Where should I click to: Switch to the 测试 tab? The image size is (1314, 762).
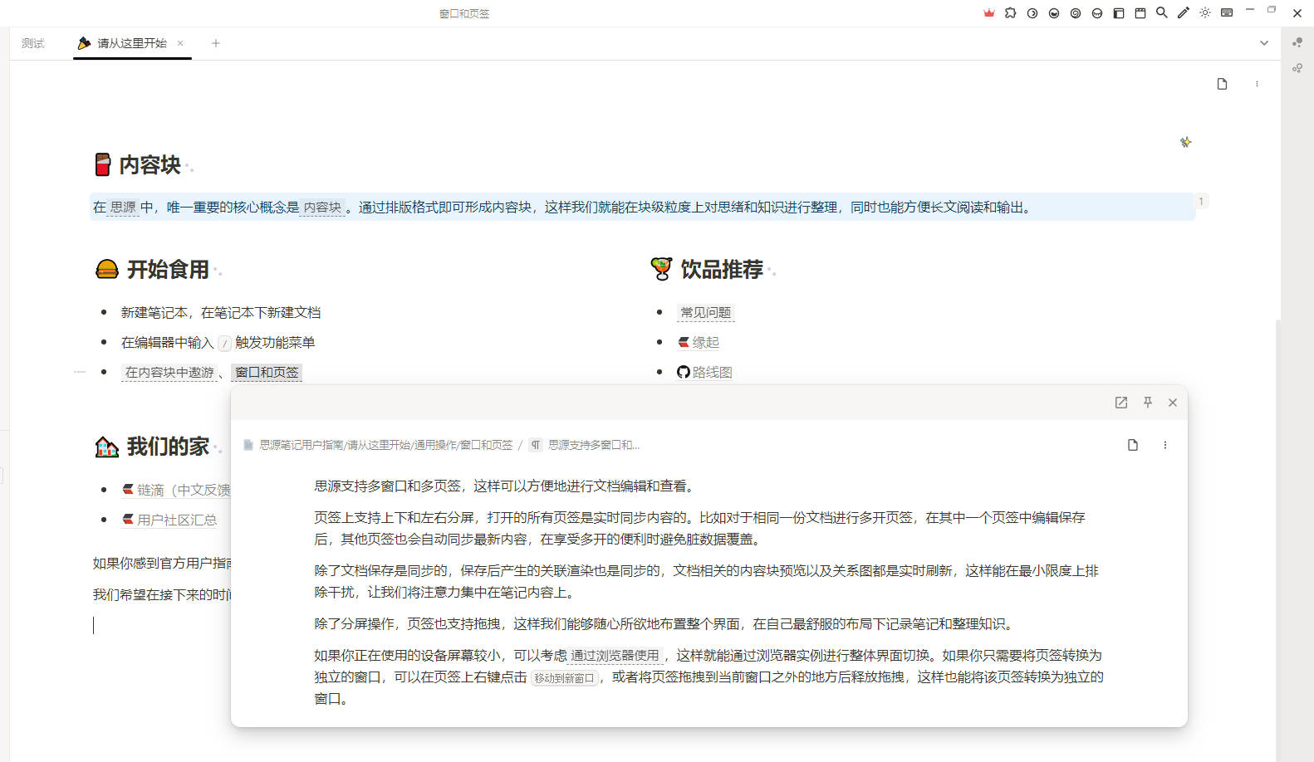(x=33, y=43)
